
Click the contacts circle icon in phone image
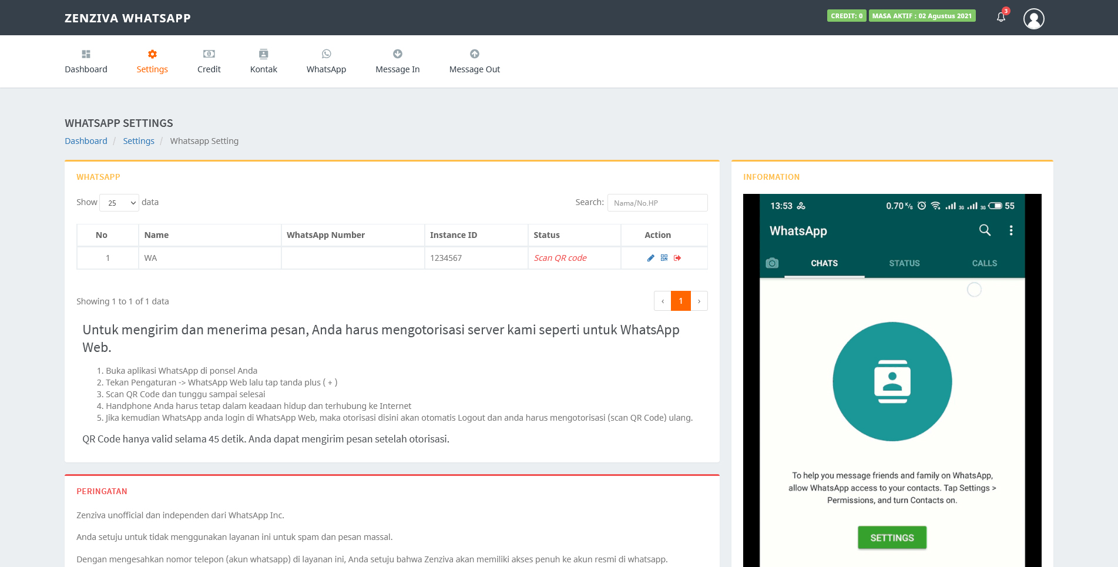click(892, 381)
